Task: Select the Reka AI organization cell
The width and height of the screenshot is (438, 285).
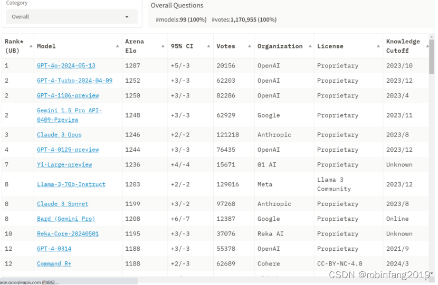Action: point(270,234)
